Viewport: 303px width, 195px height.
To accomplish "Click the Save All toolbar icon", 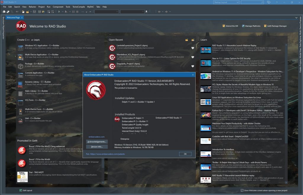I will pyautogui.click(x=39, y=12).
